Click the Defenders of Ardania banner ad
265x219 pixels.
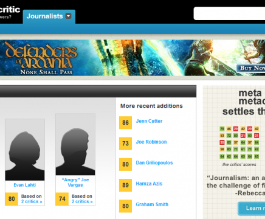click(x=132, y=58)
